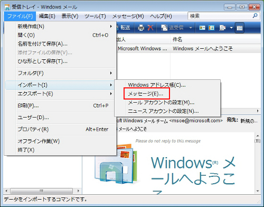Click the msoe@microsoft.com sender address

pyautogui.click(x=196, y=121)
